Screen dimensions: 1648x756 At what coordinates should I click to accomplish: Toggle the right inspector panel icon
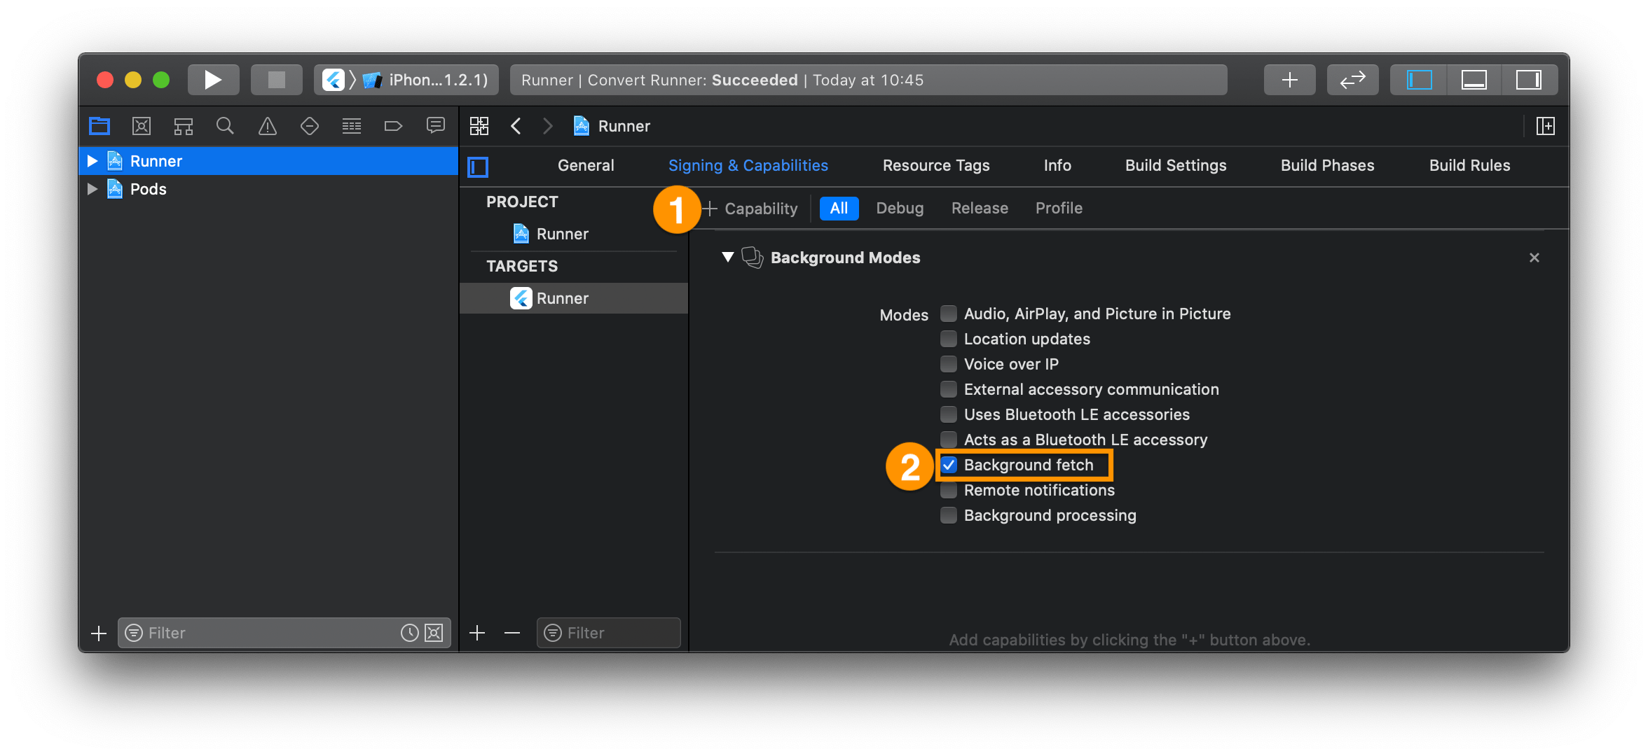(x=1528, y=80)
